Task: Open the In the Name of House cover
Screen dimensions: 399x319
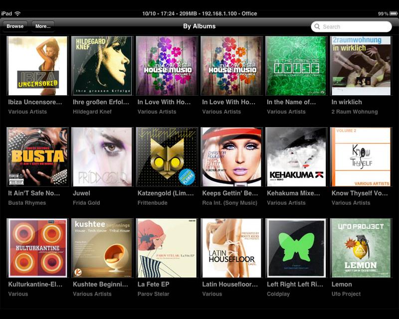Action: pos(296,66)
